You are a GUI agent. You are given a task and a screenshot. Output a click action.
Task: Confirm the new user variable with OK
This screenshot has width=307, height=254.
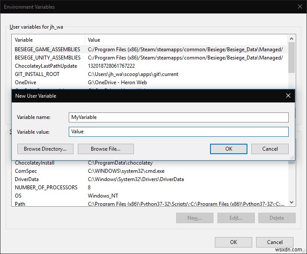(x=228, y=149)
